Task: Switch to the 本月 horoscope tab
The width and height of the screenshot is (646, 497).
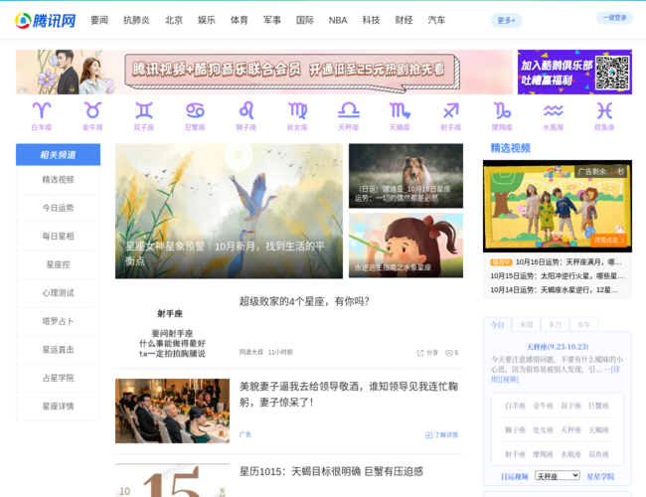Action: [555, 325]
